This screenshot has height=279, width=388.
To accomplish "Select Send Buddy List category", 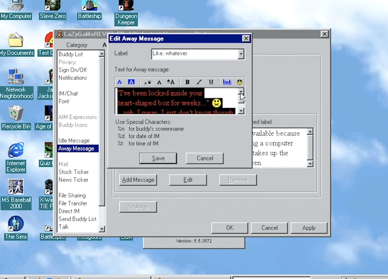I will pos(78,219).
